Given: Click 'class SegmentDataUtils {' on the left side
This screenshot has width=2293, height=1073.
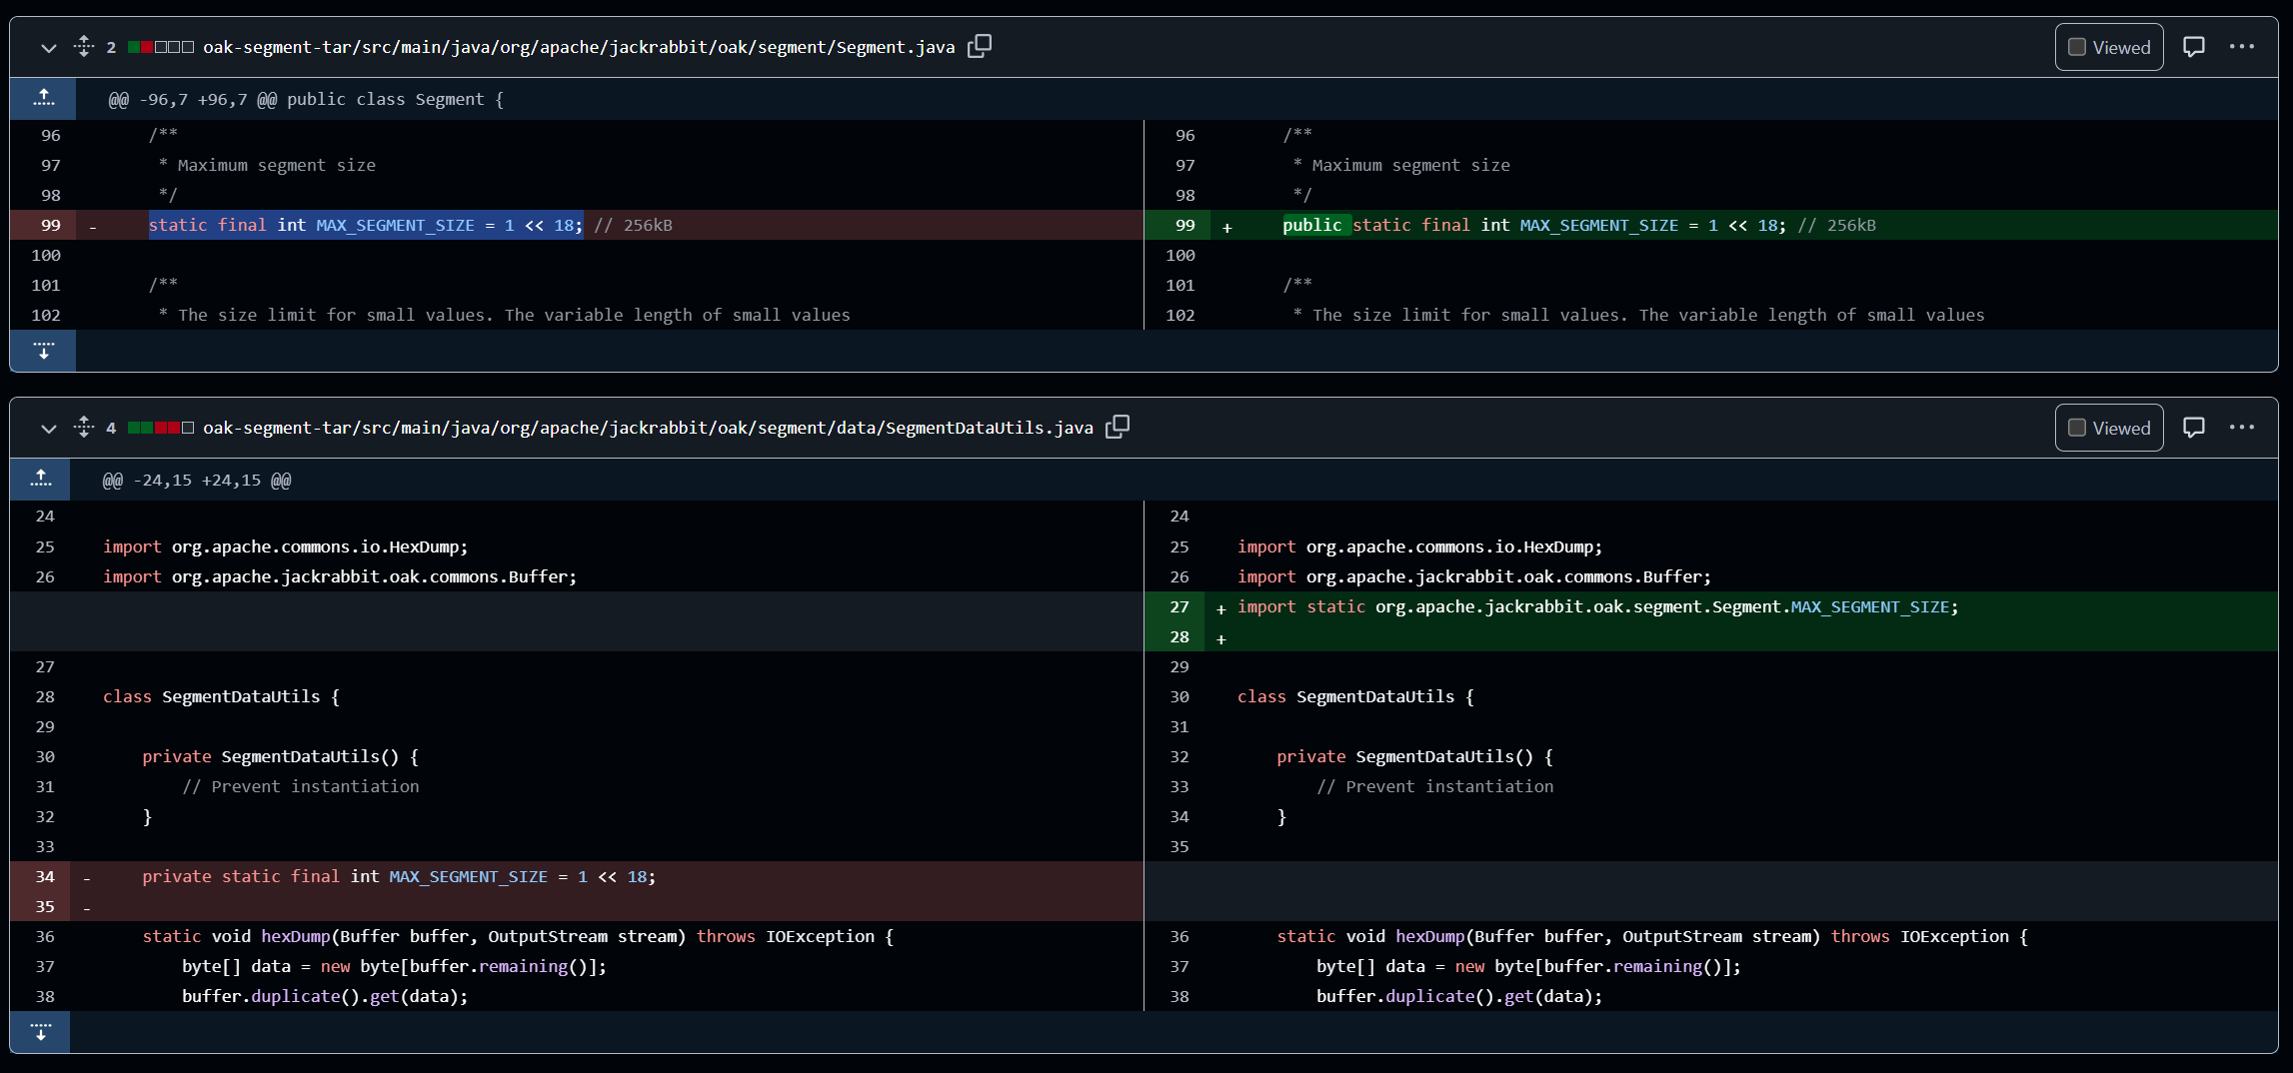Looking at the screenshot, I should point(221,696).
